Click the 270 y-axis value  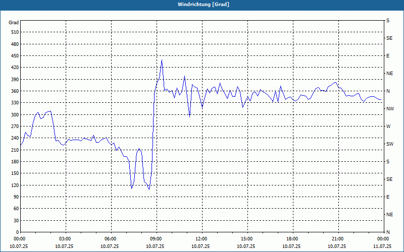[x=15, y=127]
